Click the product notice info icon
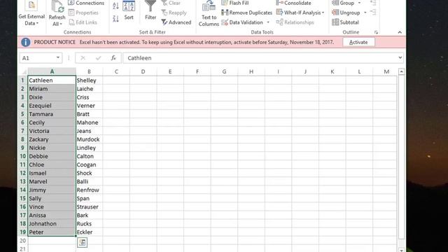Viewport: 448px width, 252px height. pos(25,42)
